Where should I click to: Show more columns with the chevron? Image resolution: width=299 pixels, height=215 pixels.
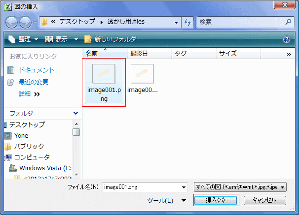click(x=289, y=55)
